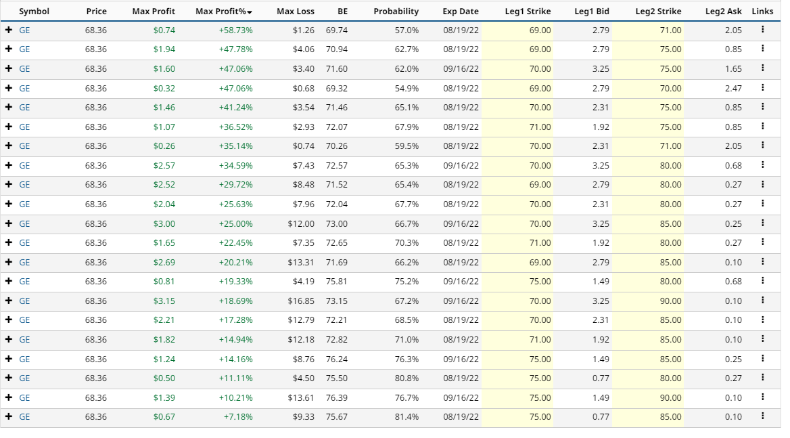Click the Leg1 Strike column header
Image resolution: width=790 pixels, height=438 pixels.
pyautogui.click(x=528, y=12)
